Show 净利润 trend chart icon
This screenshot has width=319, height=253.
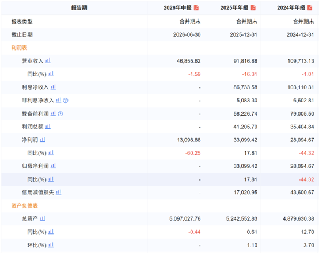(43, 140)
